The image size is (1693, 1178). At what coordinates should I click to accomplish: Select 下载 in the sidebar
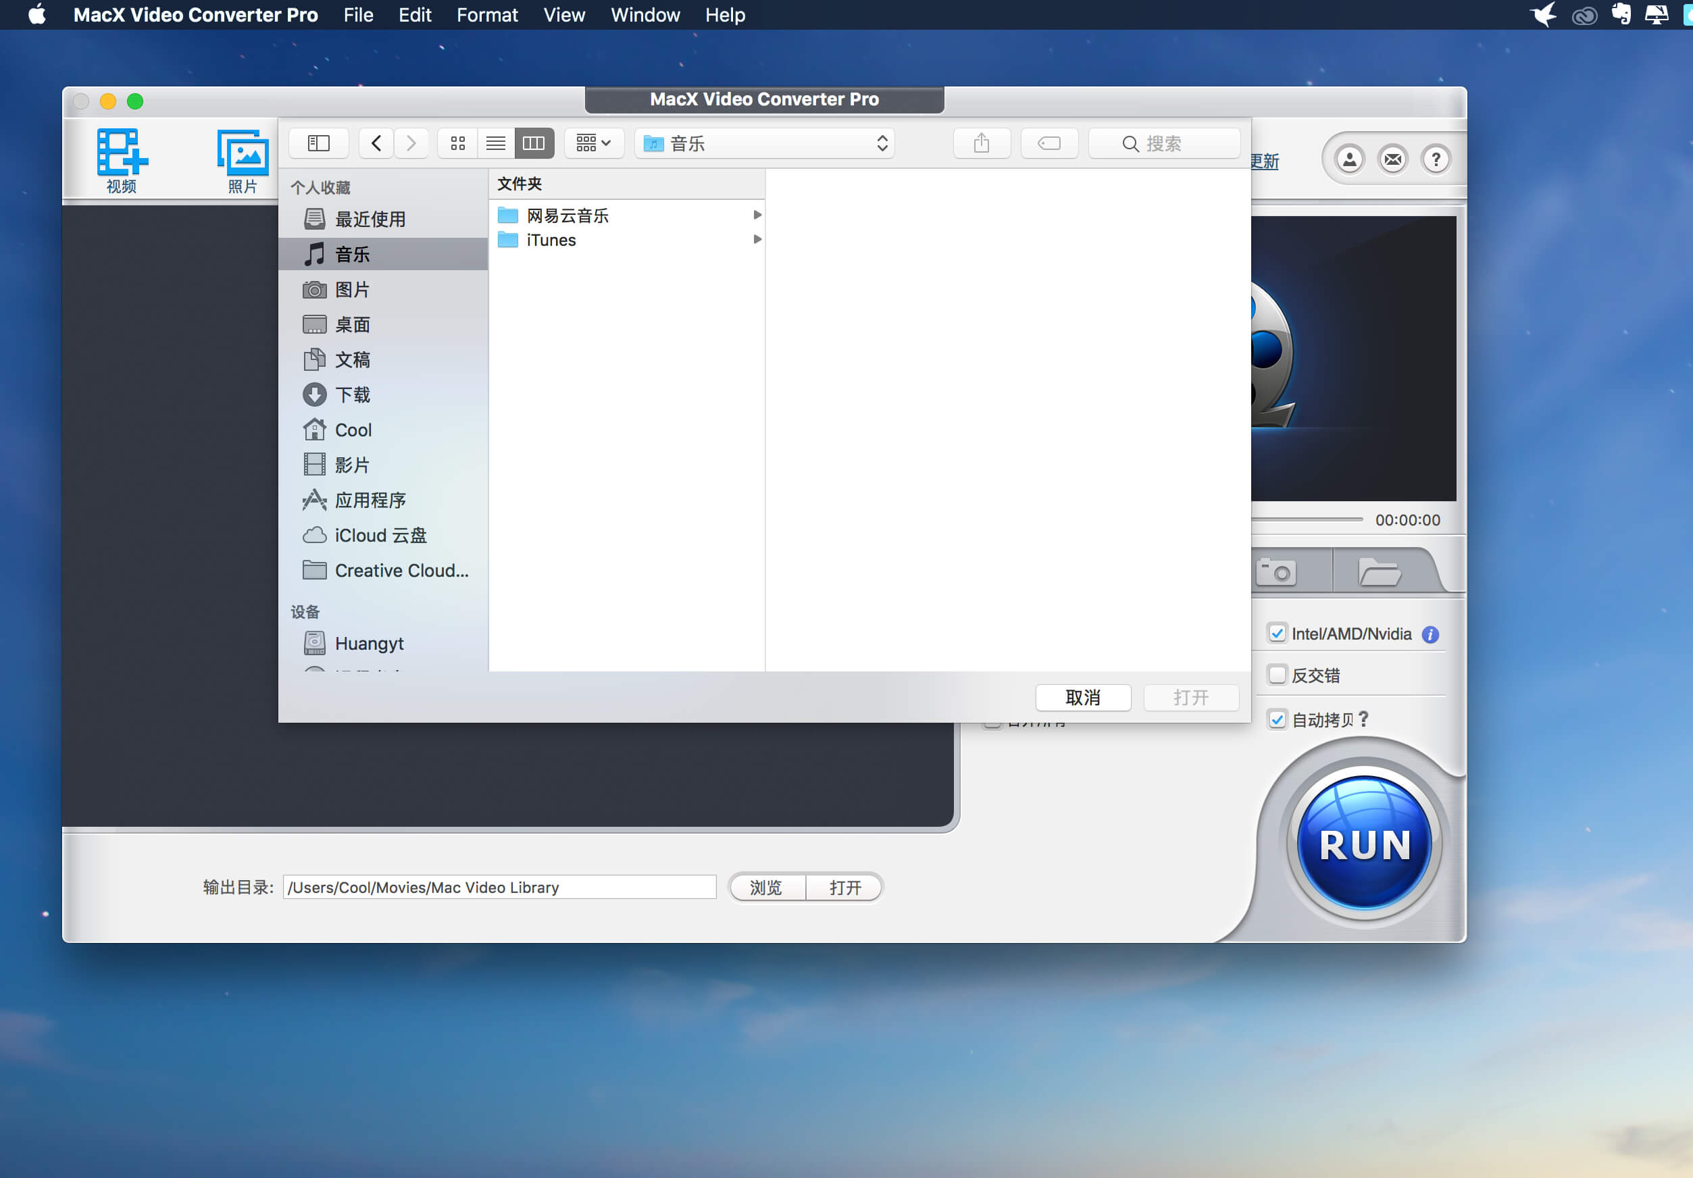click(384, 395)
